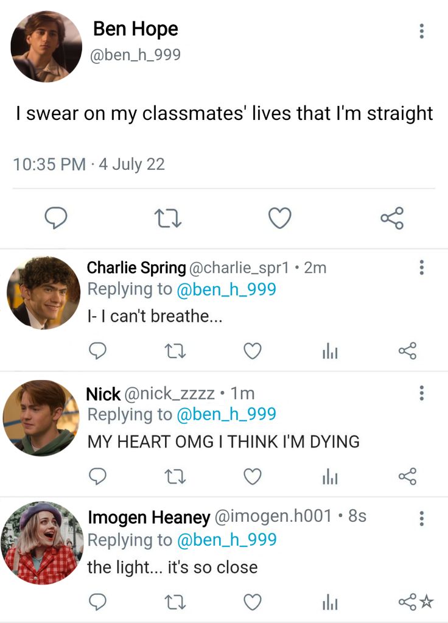Click the Charlie Spring display name

pos(136,267)
